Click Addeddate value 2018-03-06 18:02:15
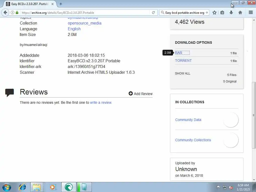Image resolution: width=256 pixels, height=192 pixels. [x=86, y=55]
